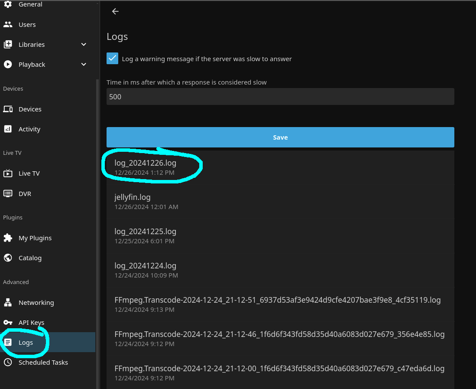Image resolution: width=476 pixels, height=389 pixels.
Task: Expand the Playback submenu chevron
Action: [84, 65]
